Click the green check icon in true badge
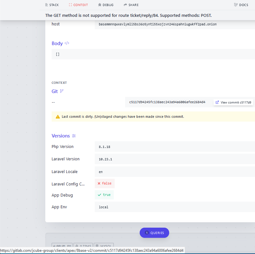Viewport: 255px width, 254px height. click(99, 195)
